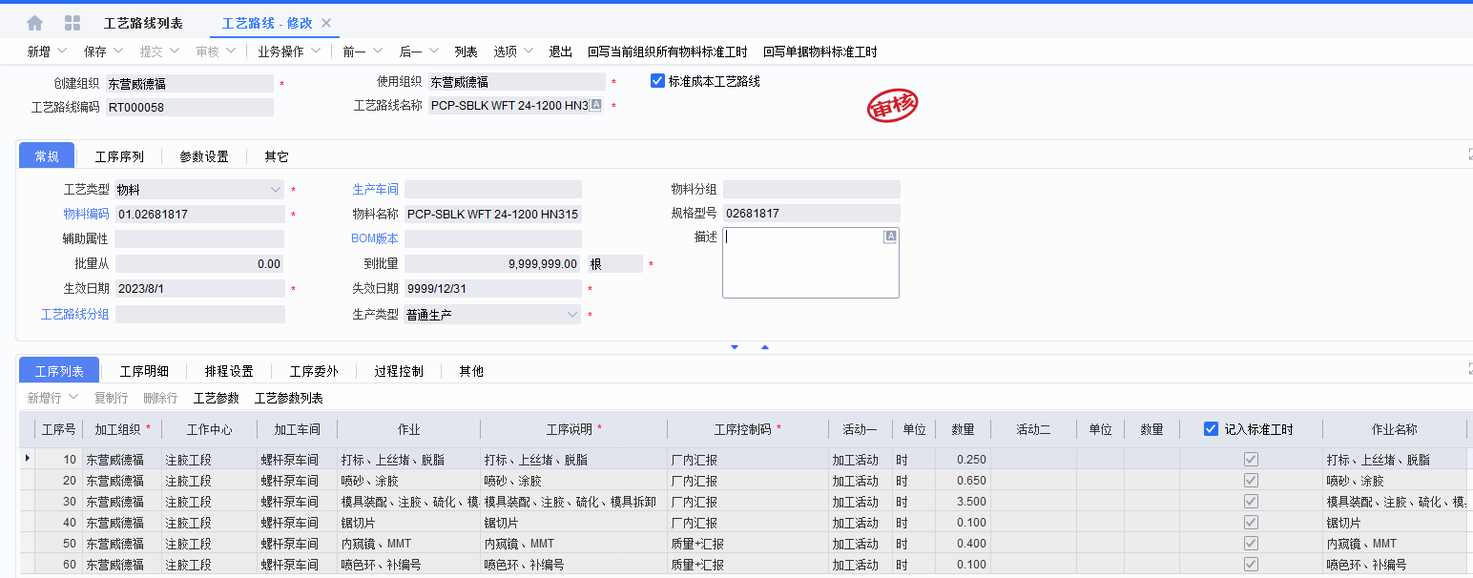1473x578 pixels.
Task: Expand panel using the up splitter arrow
Action: pos(765,347)
